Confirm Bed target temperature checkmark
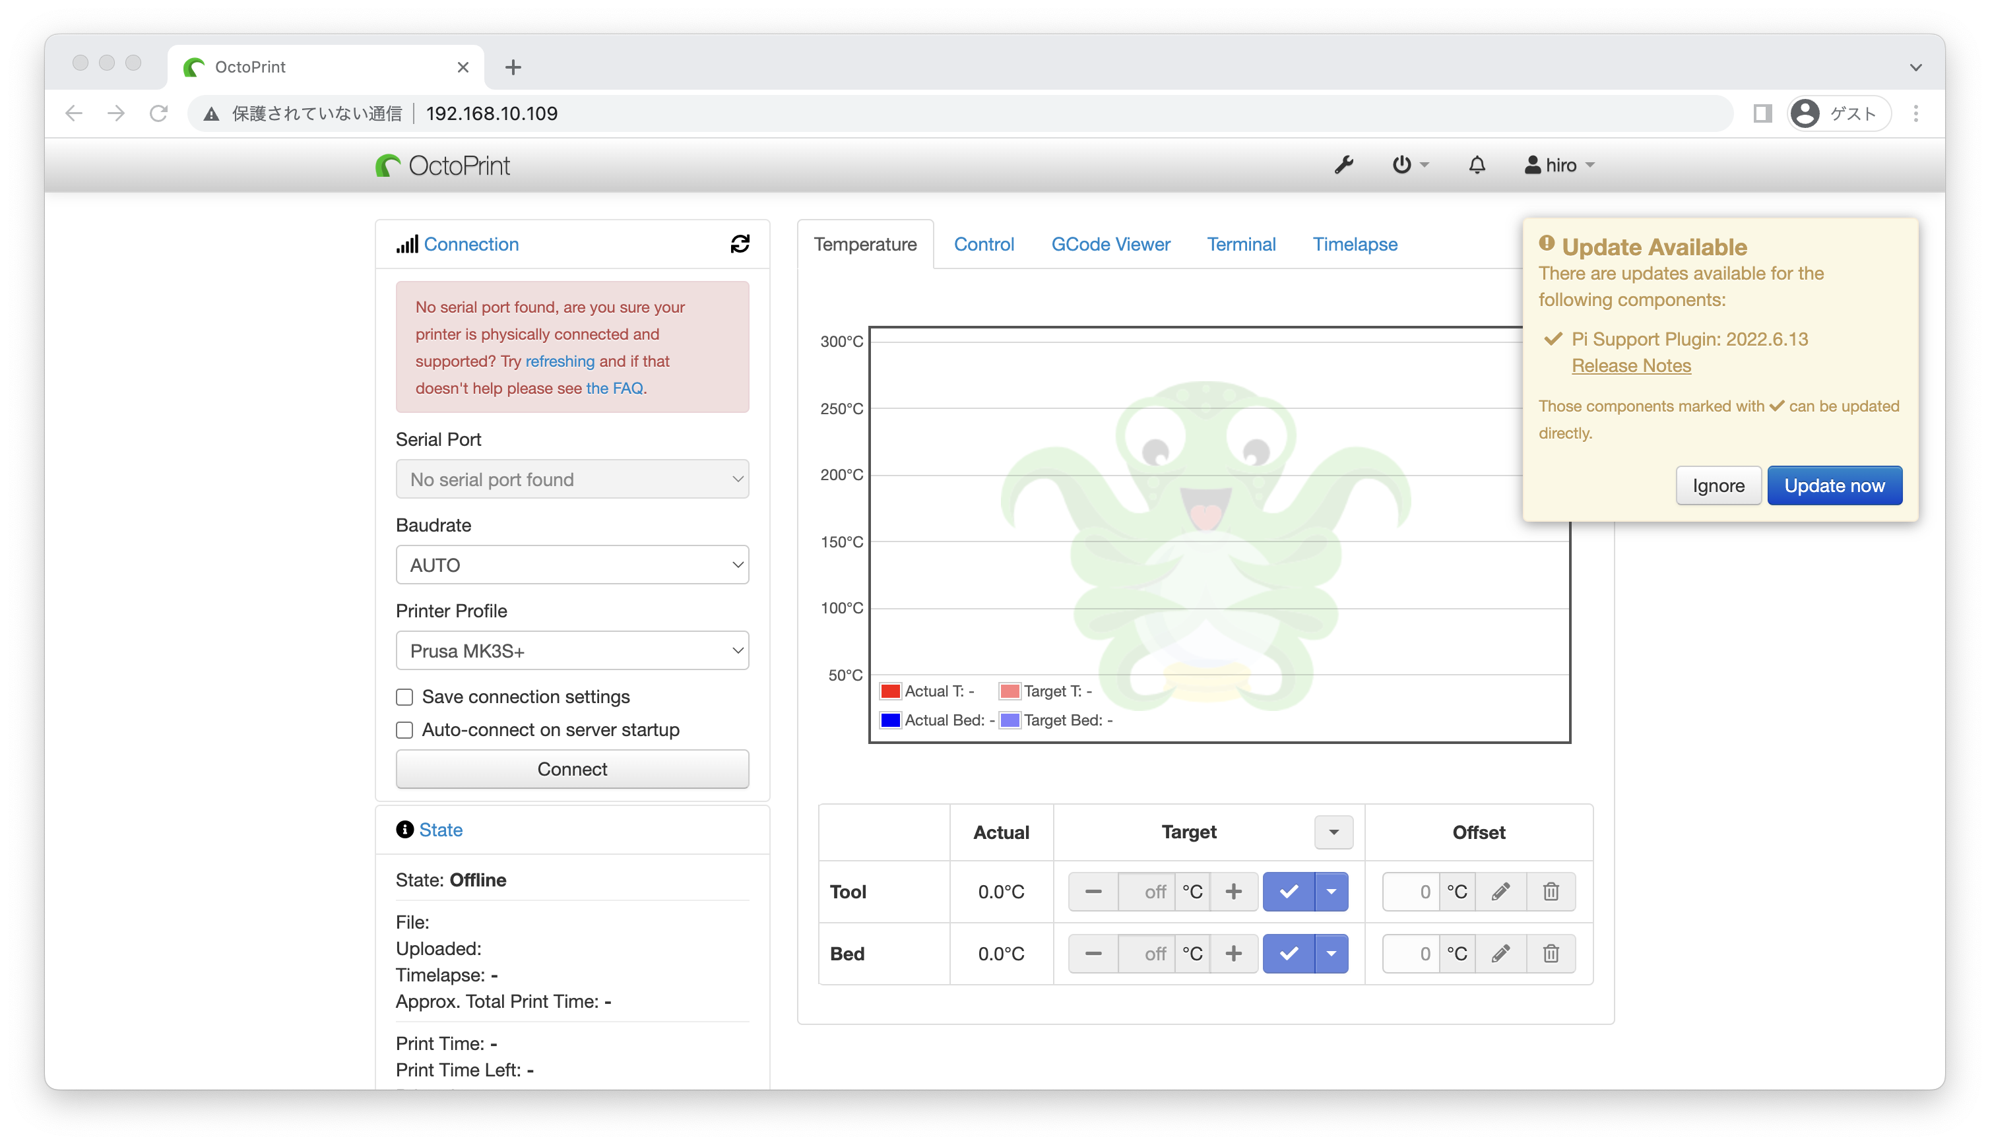The height and width of the screenshot is (1145, 1990). pyautogui.click(x=1289, y=954)
